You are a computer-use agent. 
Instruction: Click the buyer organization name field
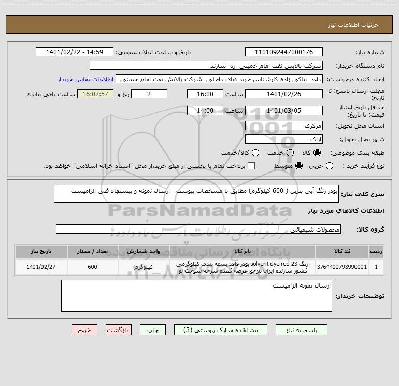click(x=206, y=65)
